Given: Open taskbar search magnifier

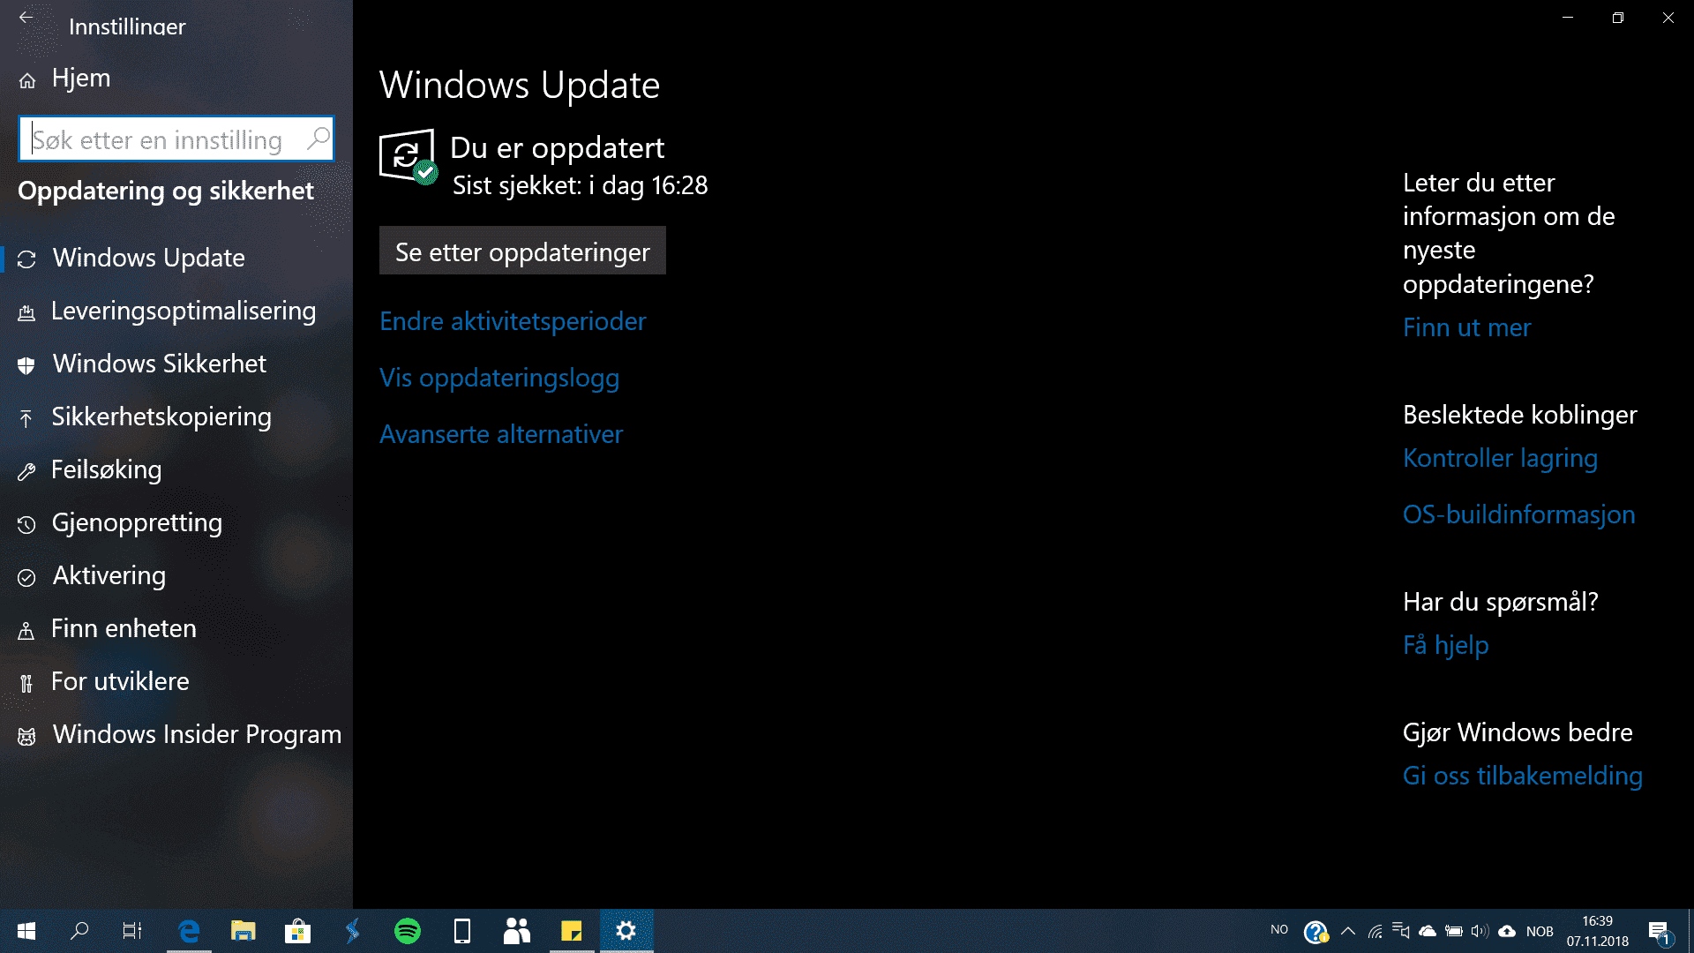Looking at the screenshot, I should 79,931.
